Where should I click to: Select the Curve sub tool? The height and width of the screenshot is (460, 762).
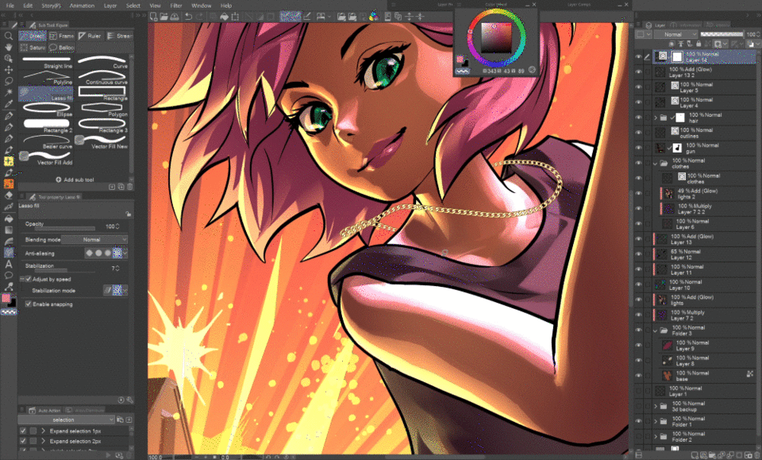click(x=102, y=62)
